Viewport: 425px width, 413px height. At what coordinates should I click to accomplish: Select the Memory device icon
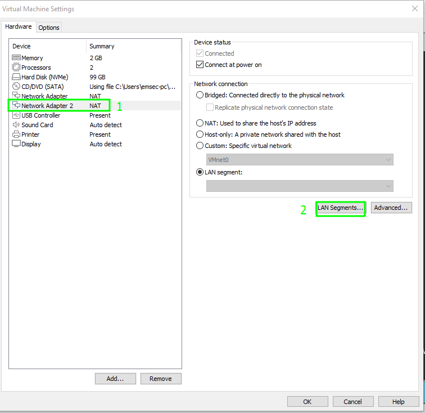[x=16, y=58]
